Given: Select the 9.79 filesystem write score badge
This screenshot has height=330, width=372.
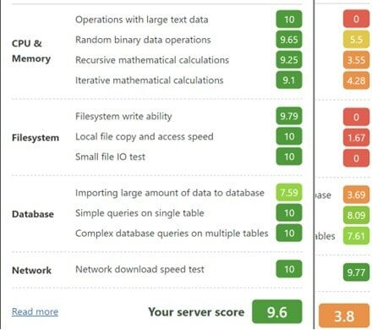Looking at the screenshot, I should [x=289, y=116].
